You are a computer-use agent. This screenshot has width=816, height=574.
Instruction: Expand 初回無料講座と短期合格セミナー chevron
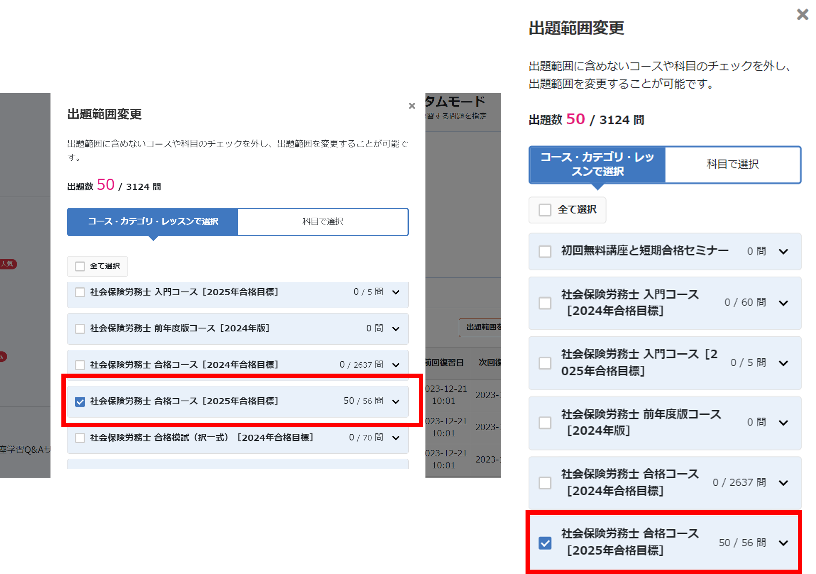click(784, 251)
